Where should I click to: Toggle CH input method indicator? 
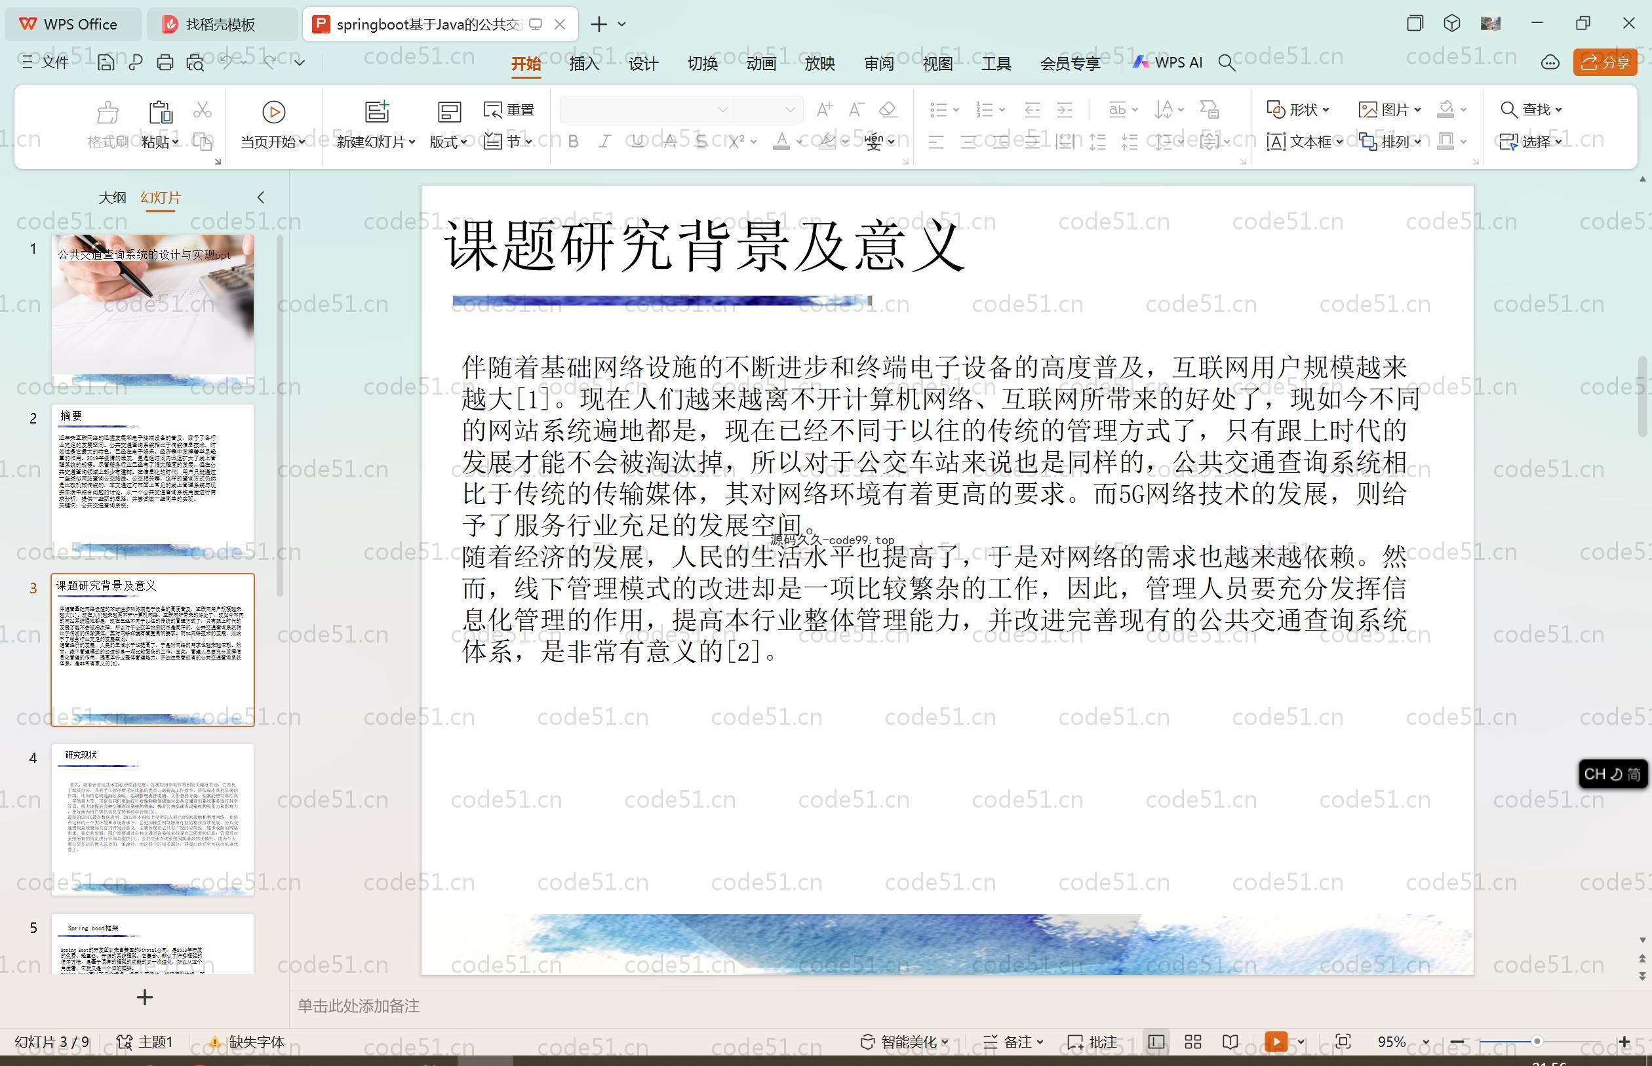click(x=1613, y=774)
